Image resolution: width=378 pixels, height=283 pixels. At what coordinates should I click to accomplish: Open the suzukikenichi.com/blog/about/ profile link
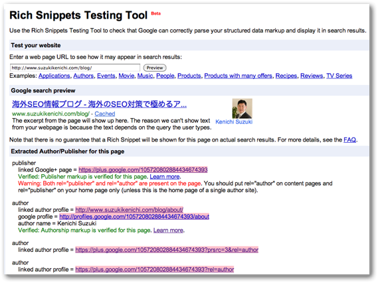pos(130,210)
